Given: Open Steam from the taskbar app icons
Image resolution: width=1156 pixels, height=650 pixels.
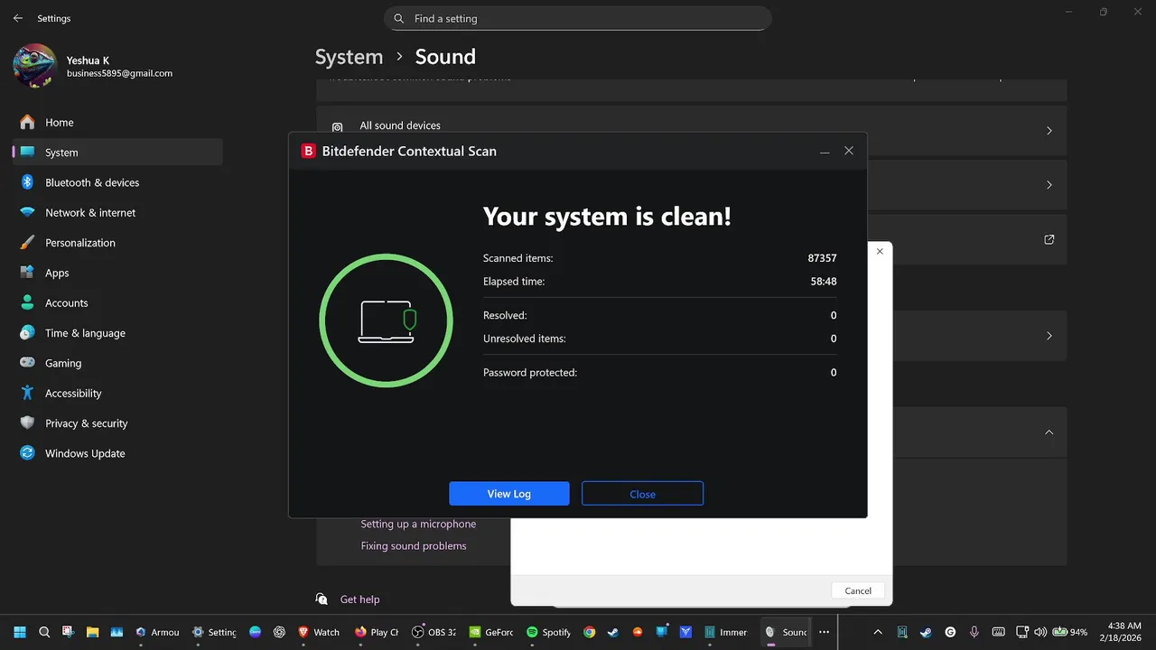Looking at the screenshot, I should [x=614, y=632].
